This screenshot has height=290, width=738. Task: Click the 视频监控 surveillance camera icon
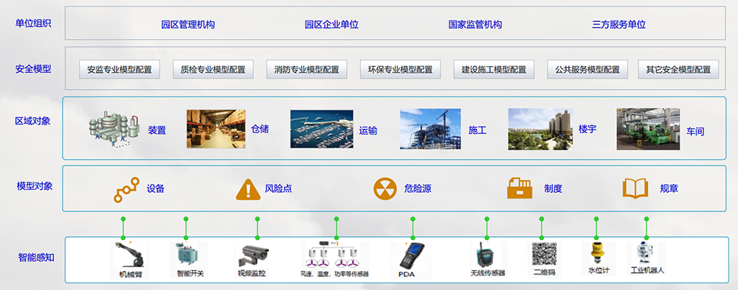[x=252, y=256]
